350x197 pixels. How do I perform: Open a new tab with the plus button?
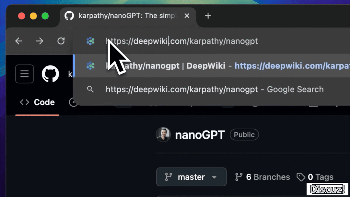pos(208,16)
